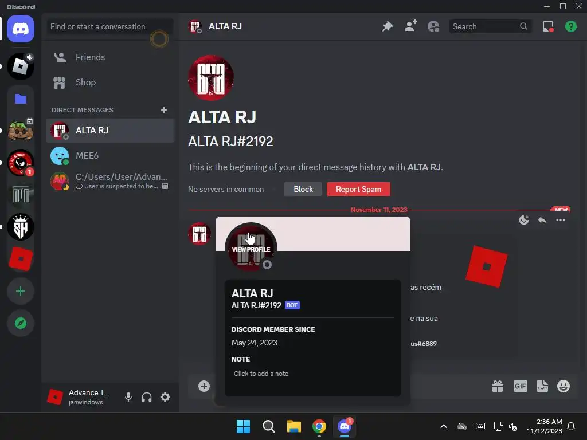The height and width of the screenshot is (440, 587).
Task: Click ALTA RJ#2192 tag in popout
Action: (256, 305)
